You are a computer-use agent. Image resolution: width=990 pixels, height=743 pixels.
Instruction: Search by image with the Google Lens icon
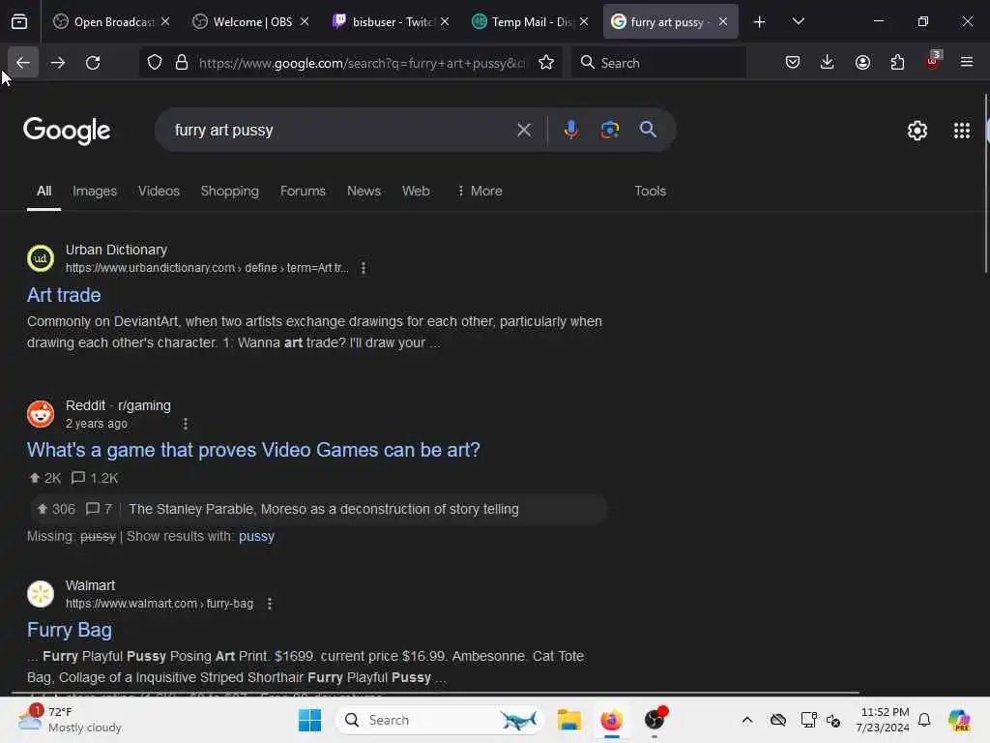(609, 131)
